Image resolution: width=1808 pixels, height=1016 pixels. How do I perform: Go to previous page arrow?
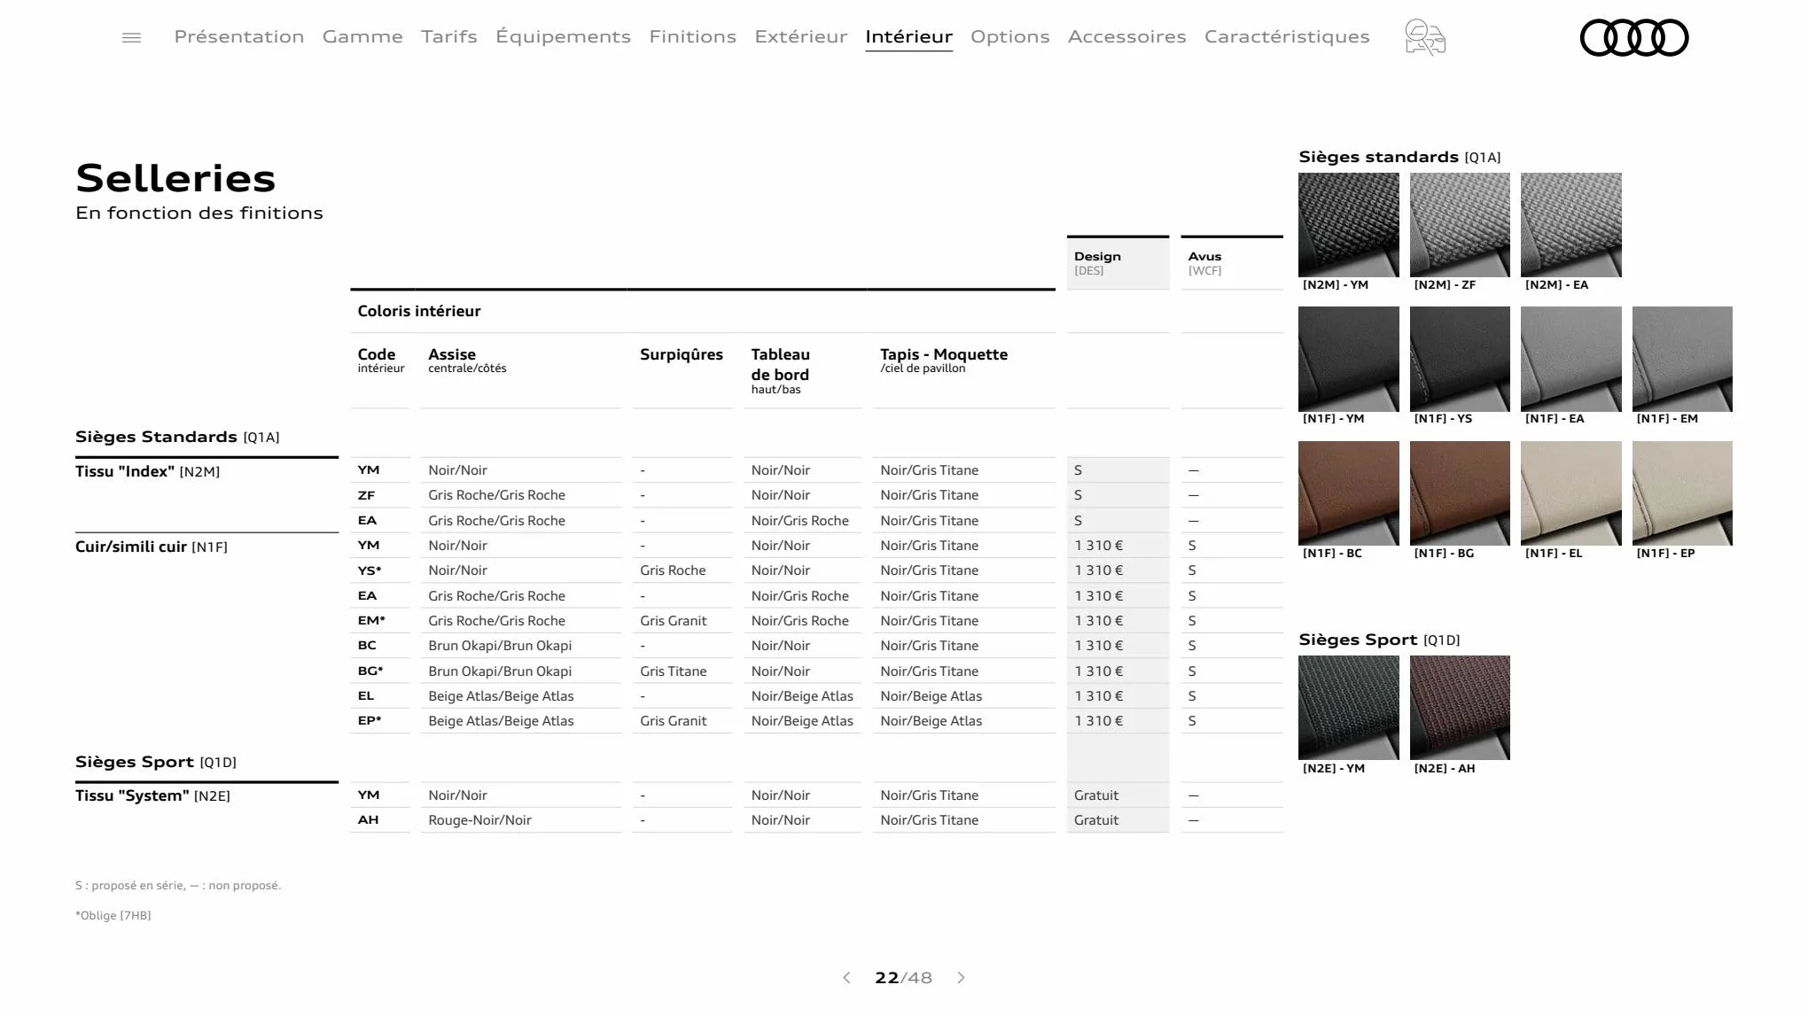click(x=846, y=978)
